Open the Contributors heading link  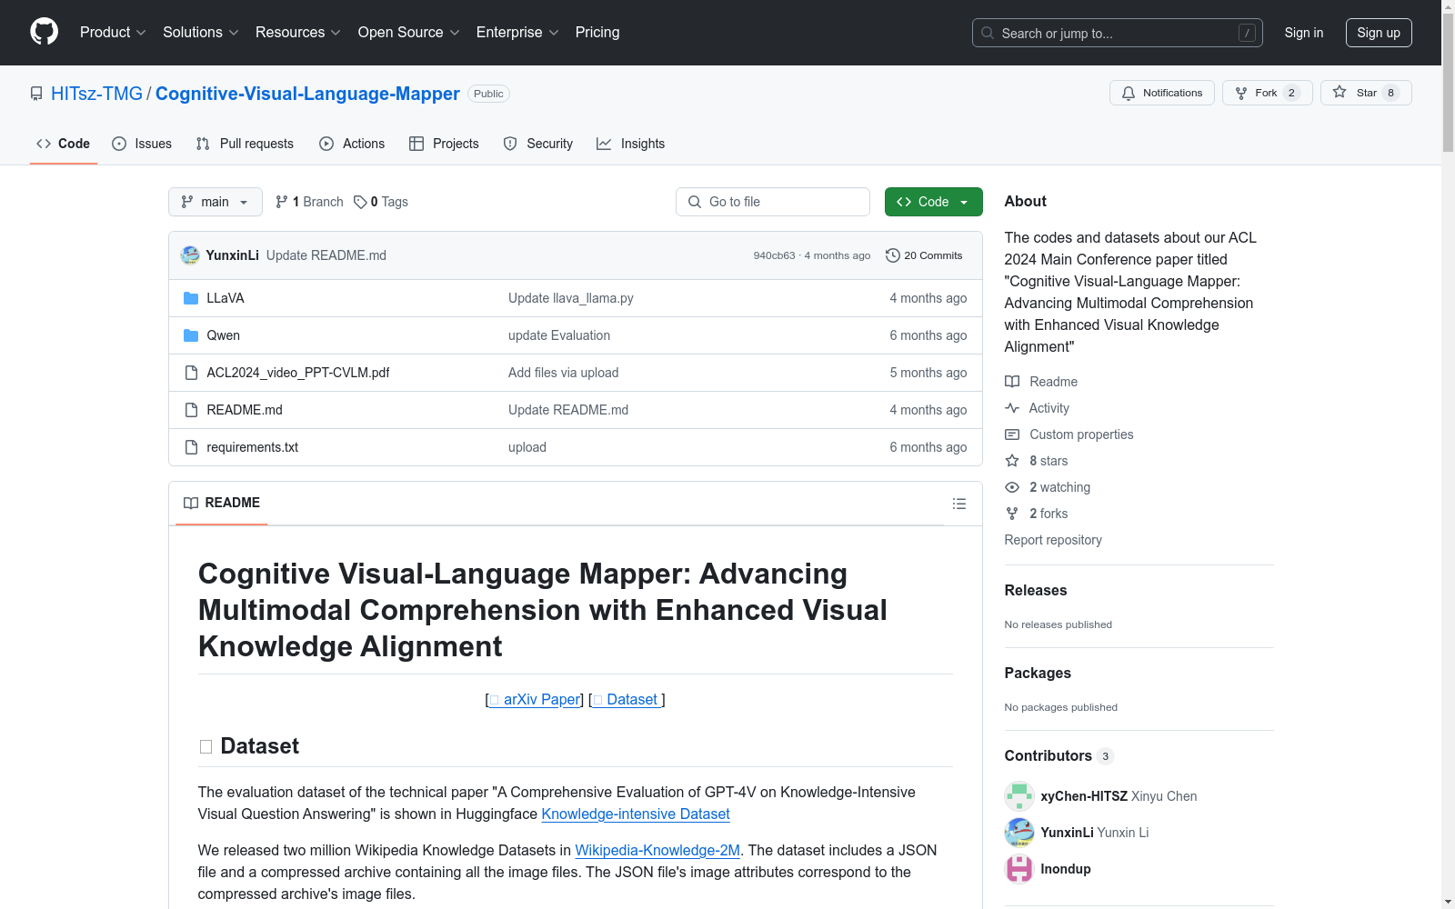point(1059,755)
